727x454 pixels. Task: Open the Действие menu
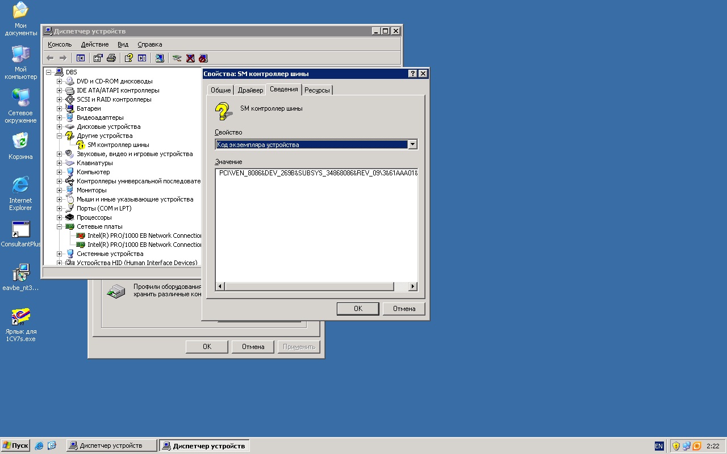[94, 44]
